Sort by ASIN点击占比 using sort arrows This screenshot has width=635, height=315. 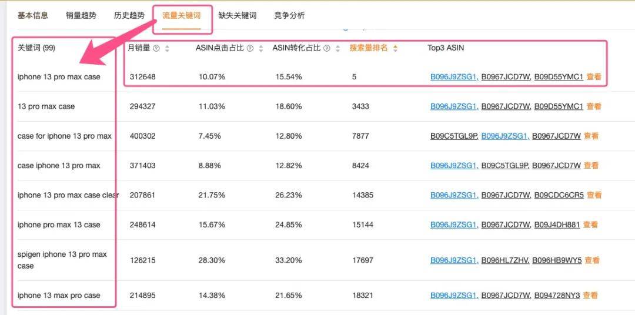tap(261, 48)
